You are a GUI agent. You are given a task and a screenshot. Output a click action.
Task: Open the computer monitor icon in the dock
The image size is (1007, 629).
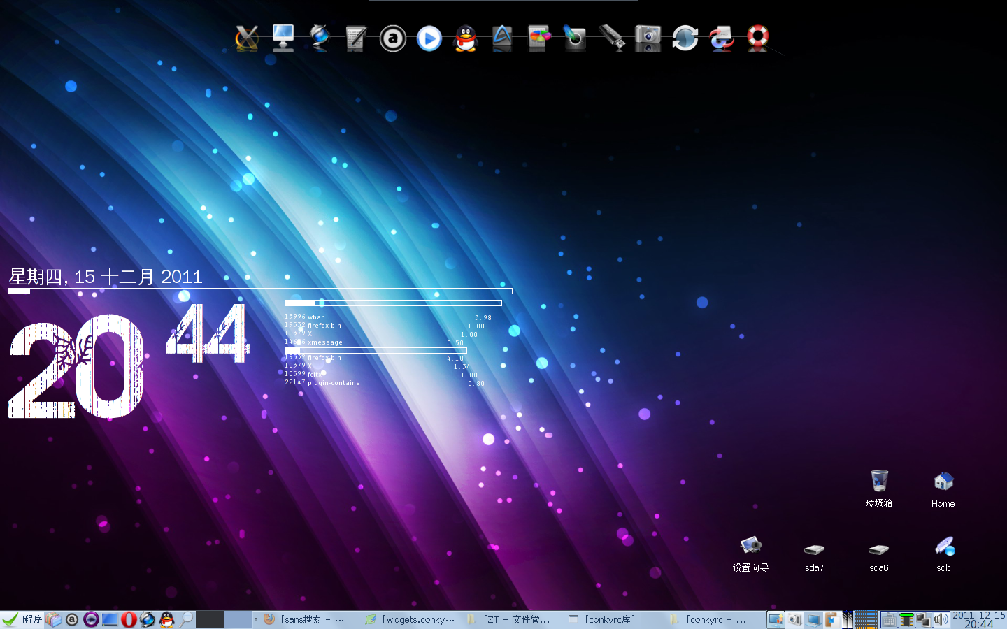click(x=283, y=38)
